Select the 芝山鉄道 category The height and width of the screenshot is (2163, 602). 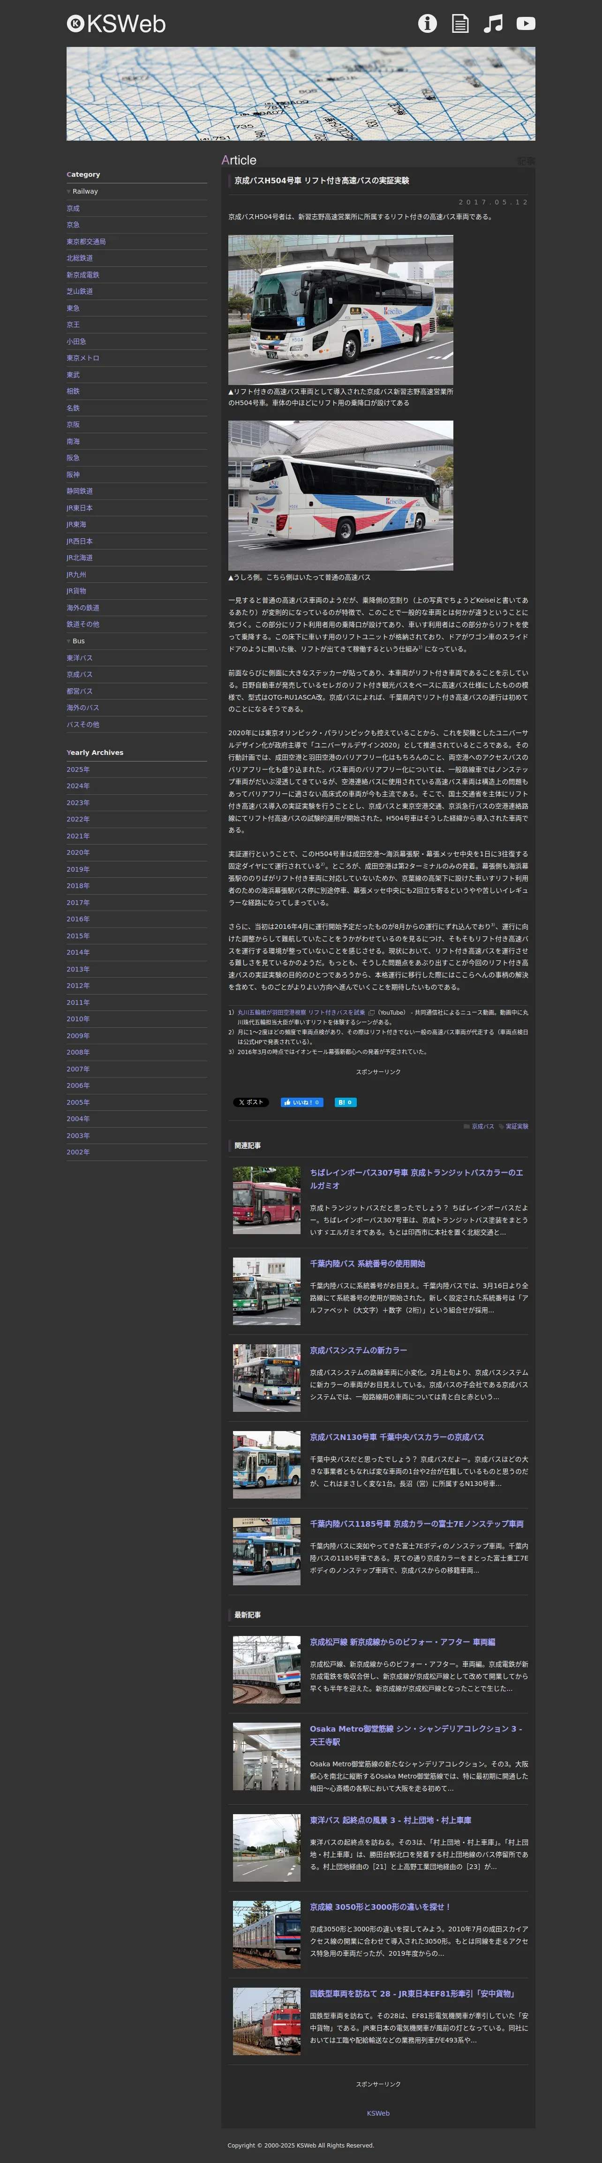[80, 291]
